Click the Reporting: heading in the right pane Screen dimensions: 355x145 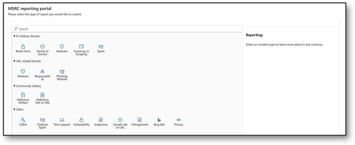(x=255, y=35)
